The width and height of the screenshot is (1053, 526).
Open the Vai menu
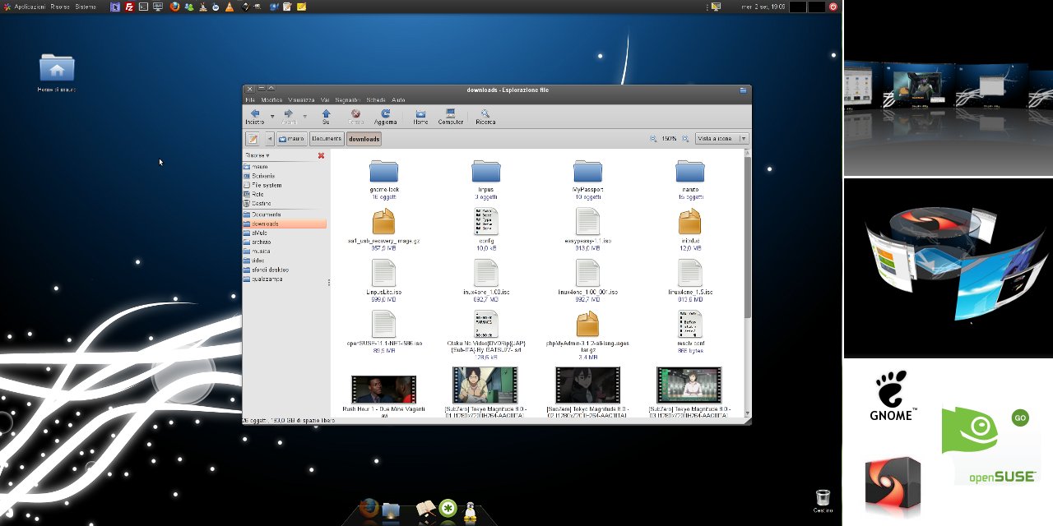(x=325, y=99)
